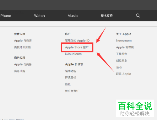Open 技术支持 in the top navigation
Screen dimensions: 157x120
click(x=107, y=16)
